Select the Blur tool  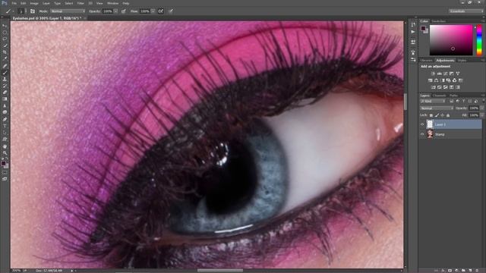tap(5, 105)
